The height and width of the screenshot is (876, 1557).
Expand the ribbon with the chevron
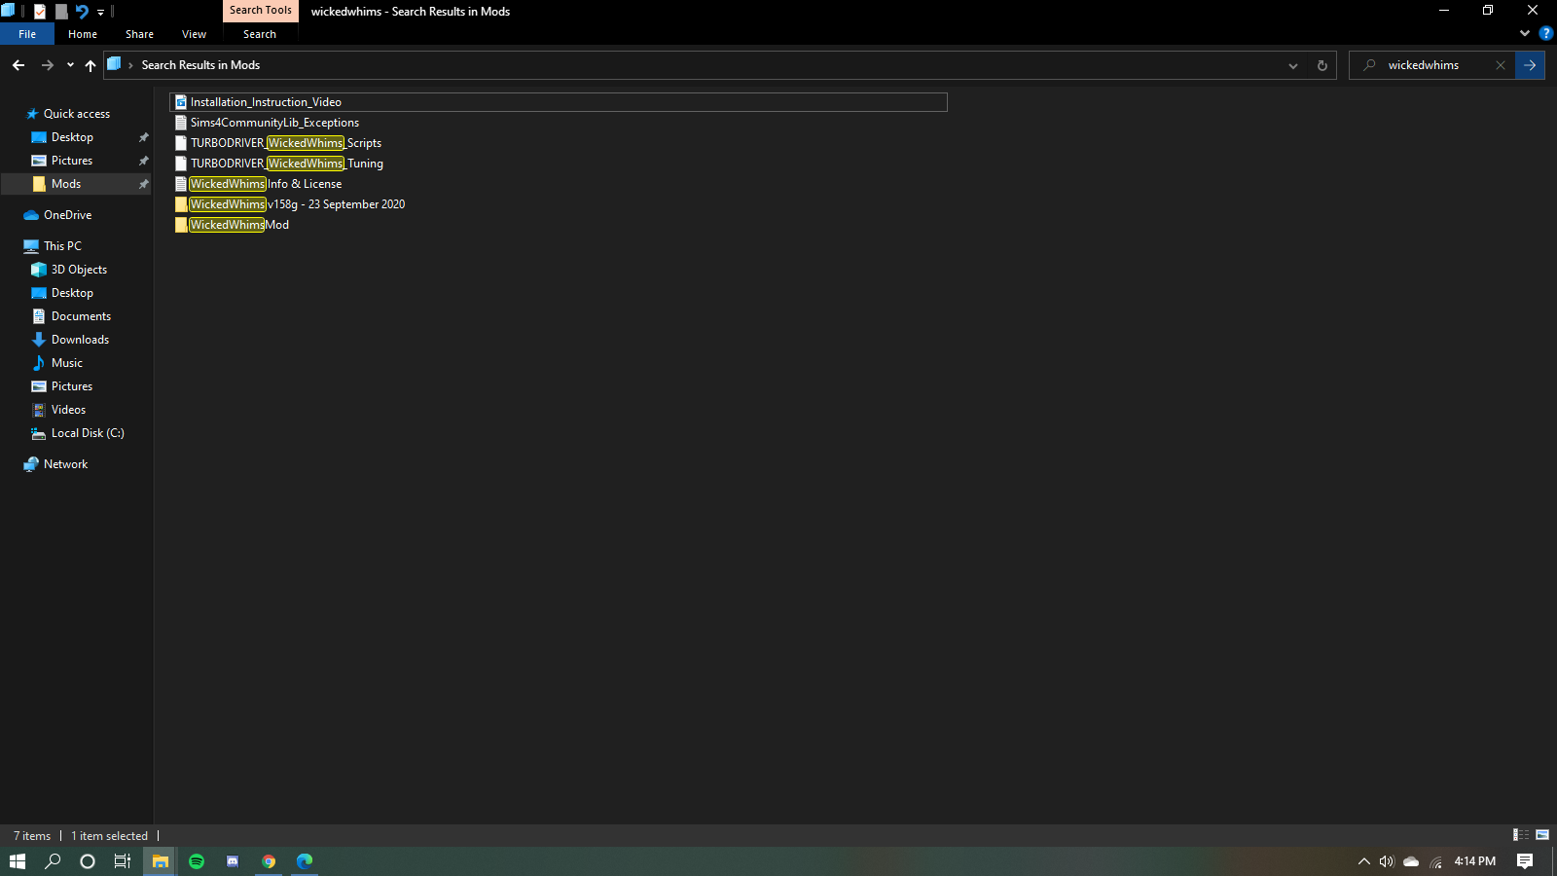[x=1525, y=33]
